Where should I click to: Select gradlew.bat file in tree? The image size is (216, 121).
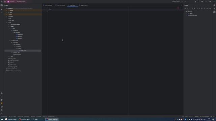[x=12, y=65]
